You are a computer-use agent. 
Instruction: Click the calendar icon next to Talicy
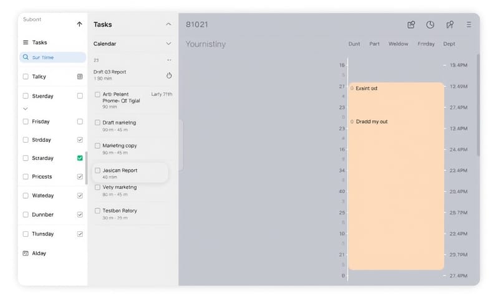point(80,77)
